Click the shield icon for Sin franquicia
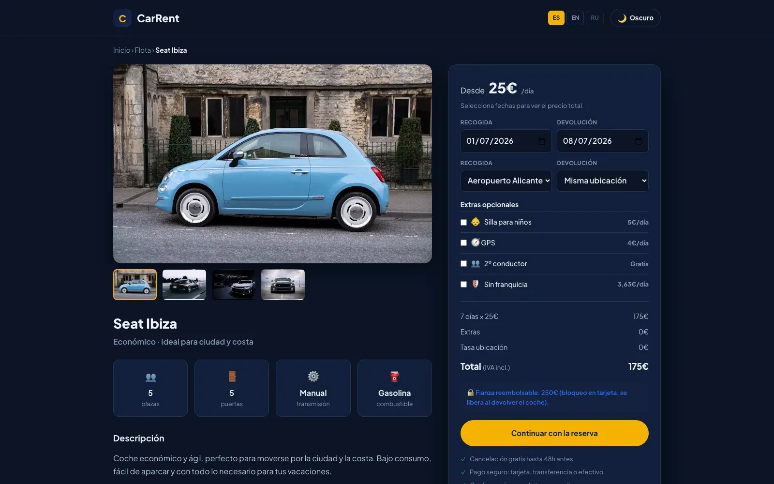774x484 pixels. coord(476,284)
